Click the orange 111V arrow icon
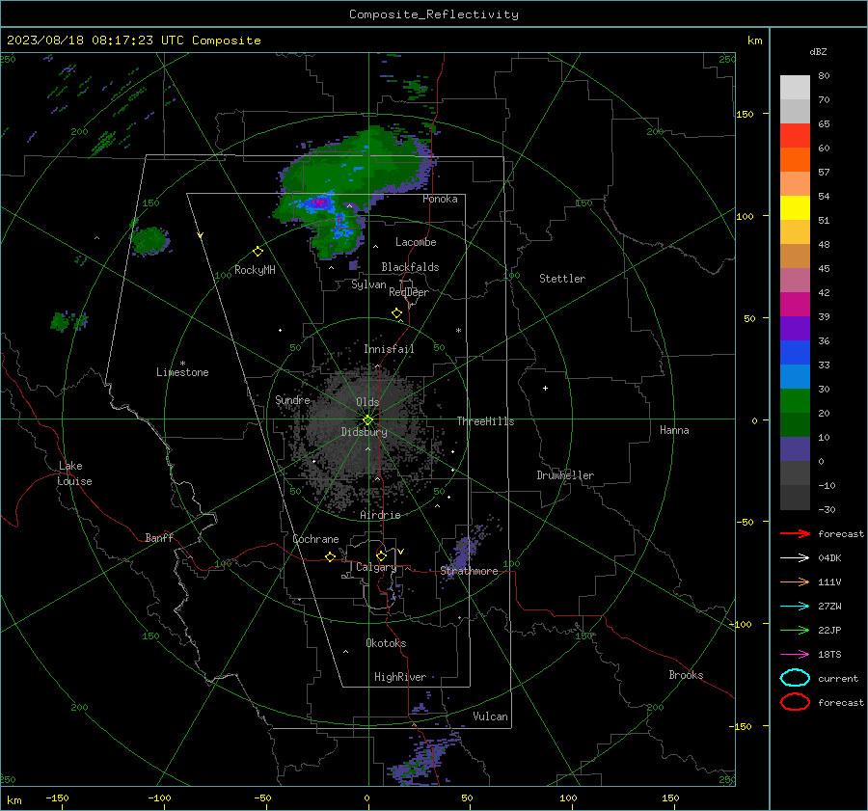This screenshot has height=811, width=868. pos(795,581)
